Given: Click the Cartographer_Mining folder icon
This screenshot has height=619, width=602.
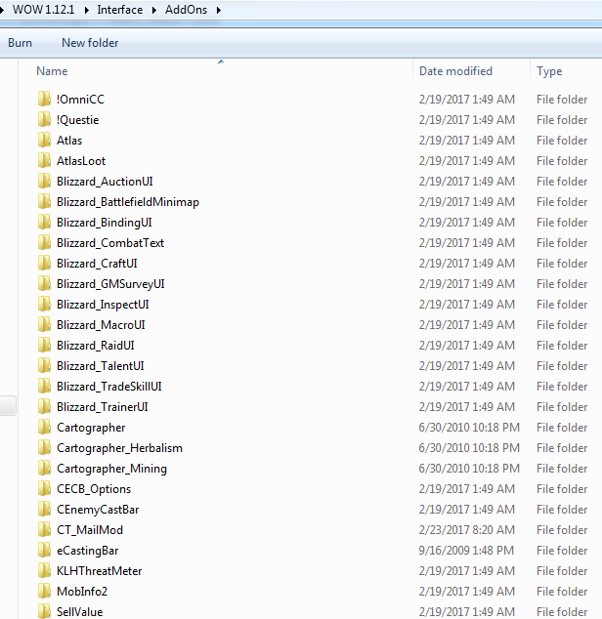Looking at the screenshot, I should 44,469.
